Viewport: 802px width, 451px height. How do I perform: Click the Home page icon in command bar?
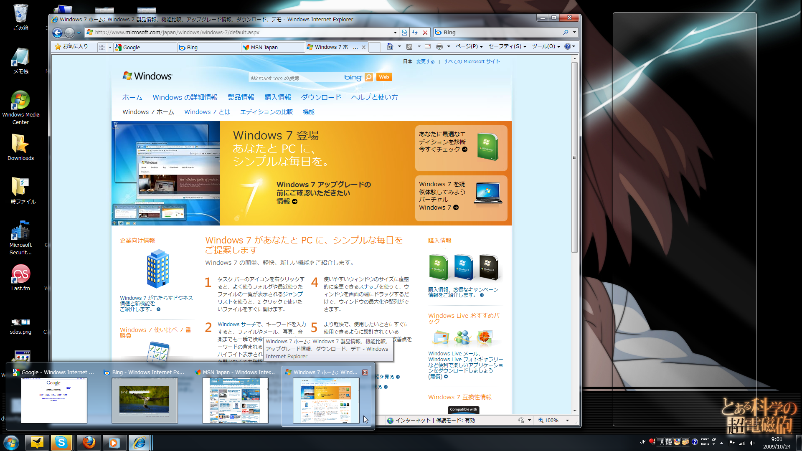tap(390, 46)
